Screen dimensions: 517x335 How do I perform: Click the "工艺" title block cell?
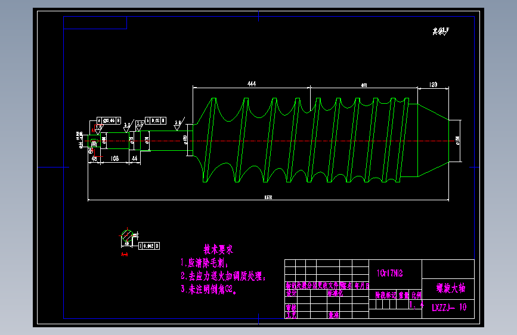point(291,315)
